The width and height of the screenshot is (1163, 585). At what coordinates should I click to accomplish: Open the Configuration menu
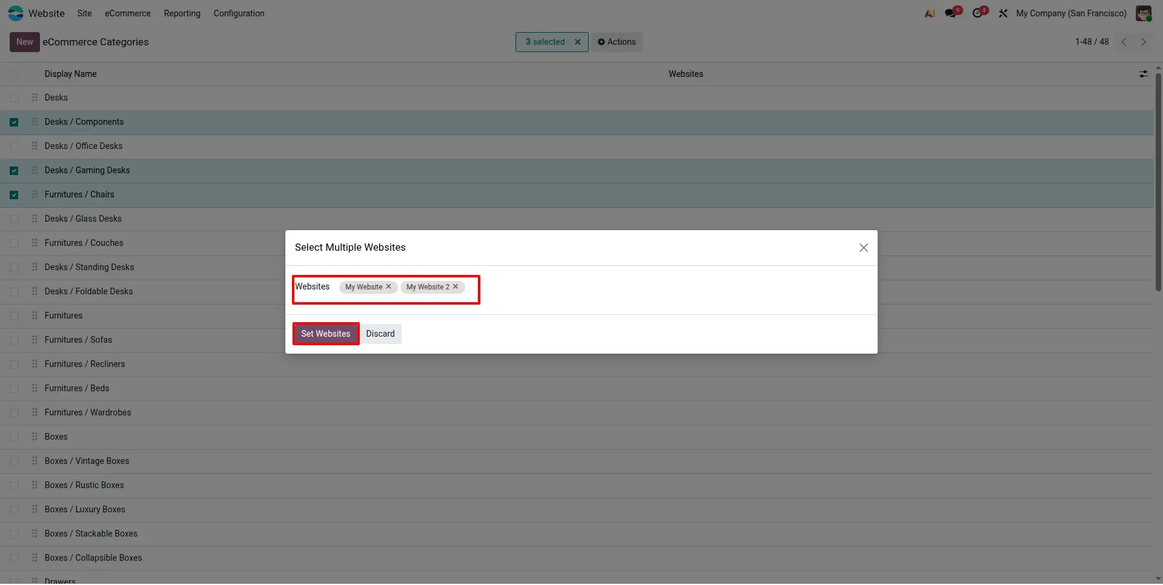(x=239, y=13)
